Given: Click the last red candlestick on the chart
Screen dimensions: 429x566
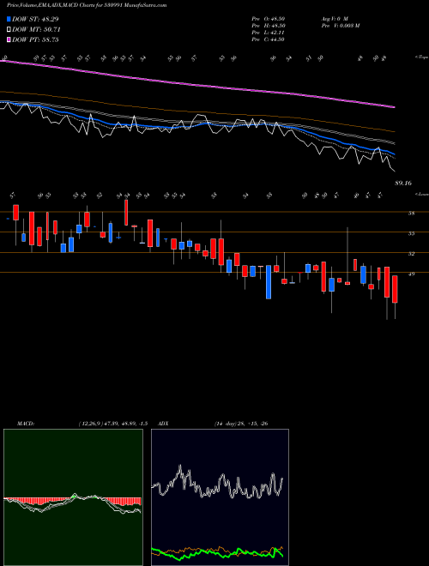Looking at the screenshot, I should (395, 289).
